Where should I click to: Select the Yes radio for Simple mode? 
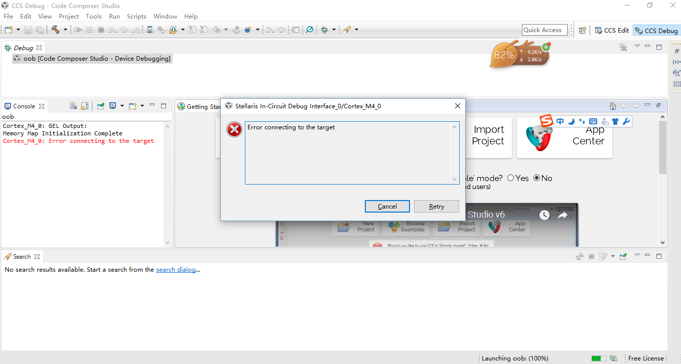[x=511, y=178]
